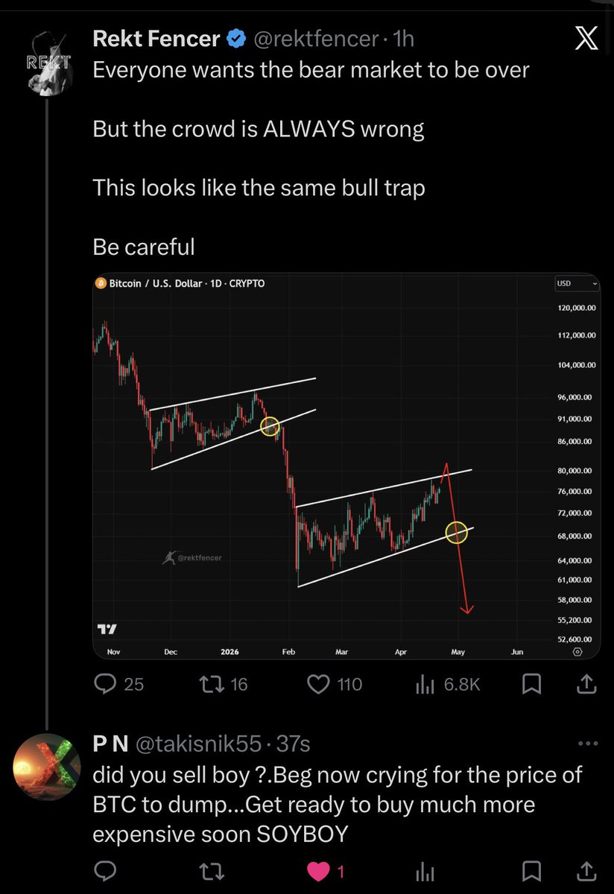Open the USD currency dropdown on chart
Viewport: 614px width, 894px height.
point(577,284)
